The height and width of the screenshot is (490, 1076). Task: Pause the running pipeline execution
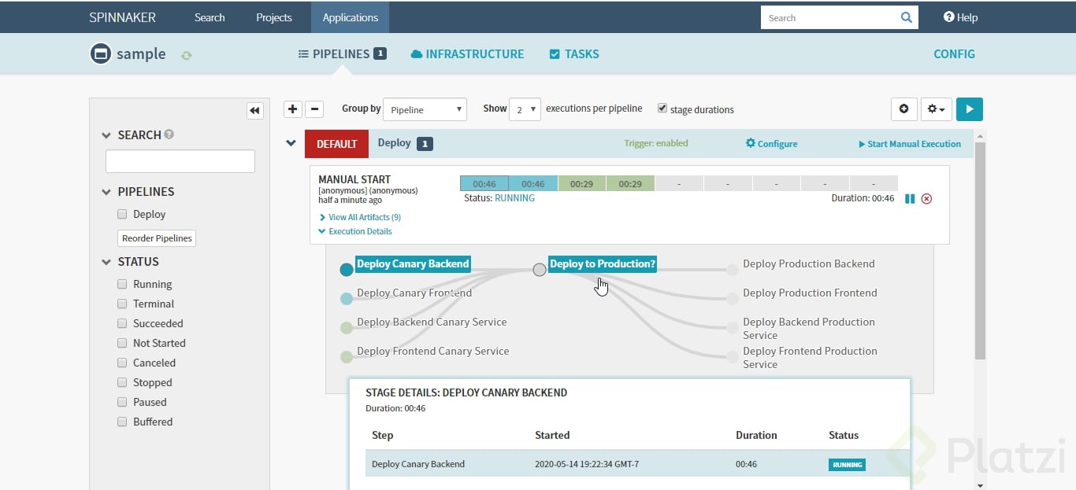910,199
